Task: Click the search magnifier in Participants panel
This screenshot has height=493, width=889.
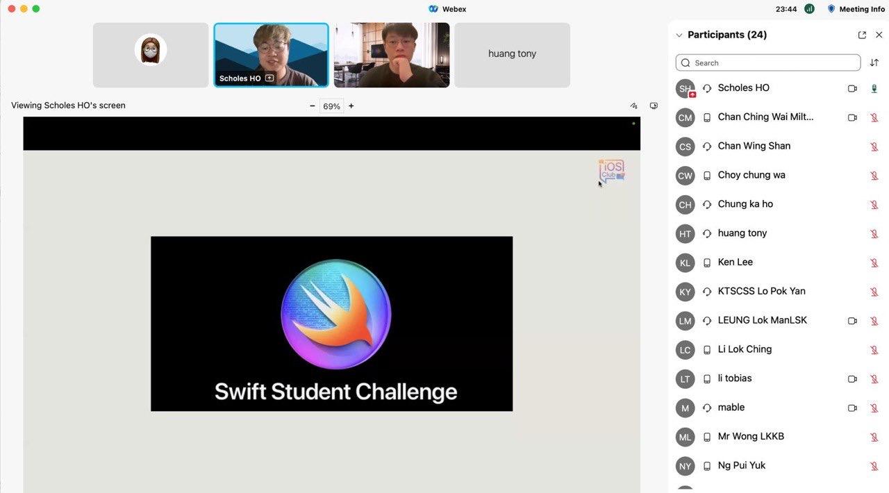Action: click(686, 62)
